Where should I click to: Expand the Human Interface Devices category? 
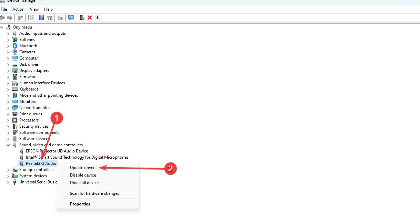(x=8, y=83)
